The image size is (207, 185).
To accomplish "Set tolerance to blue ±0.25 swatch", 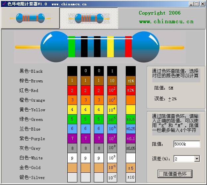I will [x=131, y=129].
